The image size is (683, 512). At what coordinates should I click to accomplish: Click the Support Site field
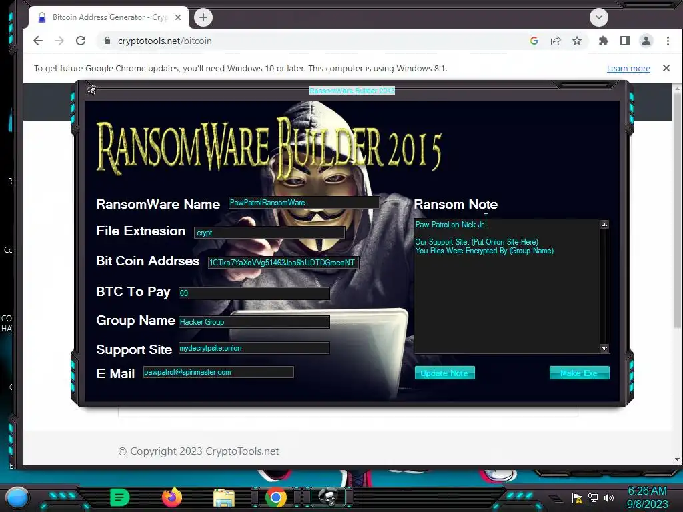[254, 348]
